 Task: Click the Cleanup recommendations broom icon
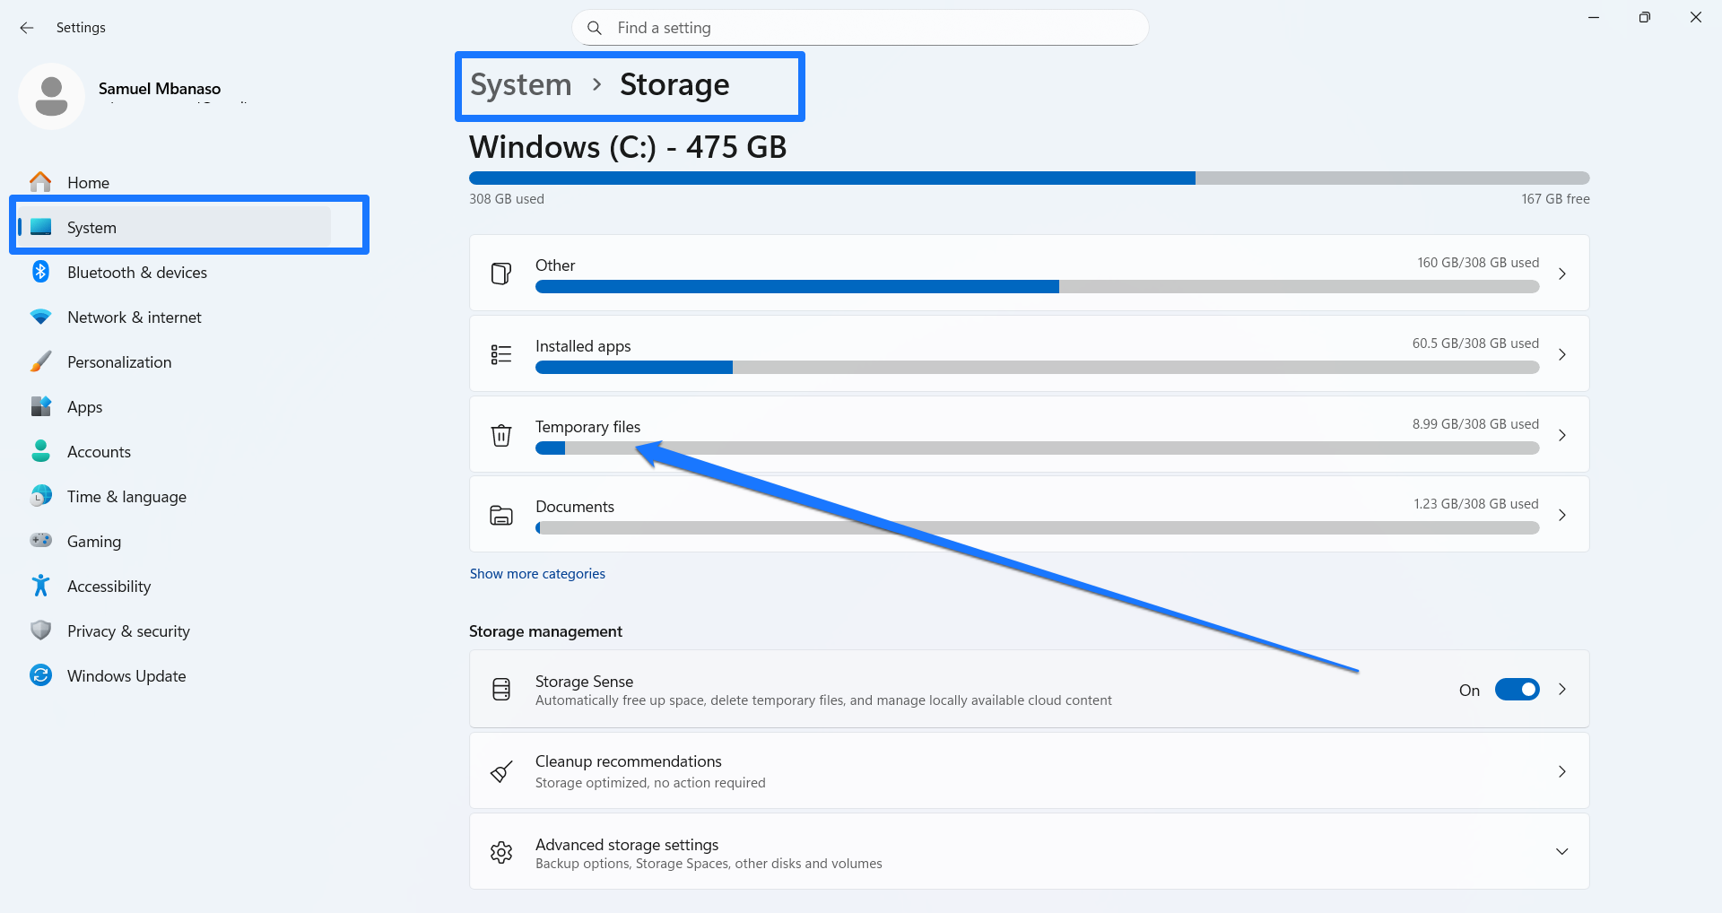click(501, 771)
